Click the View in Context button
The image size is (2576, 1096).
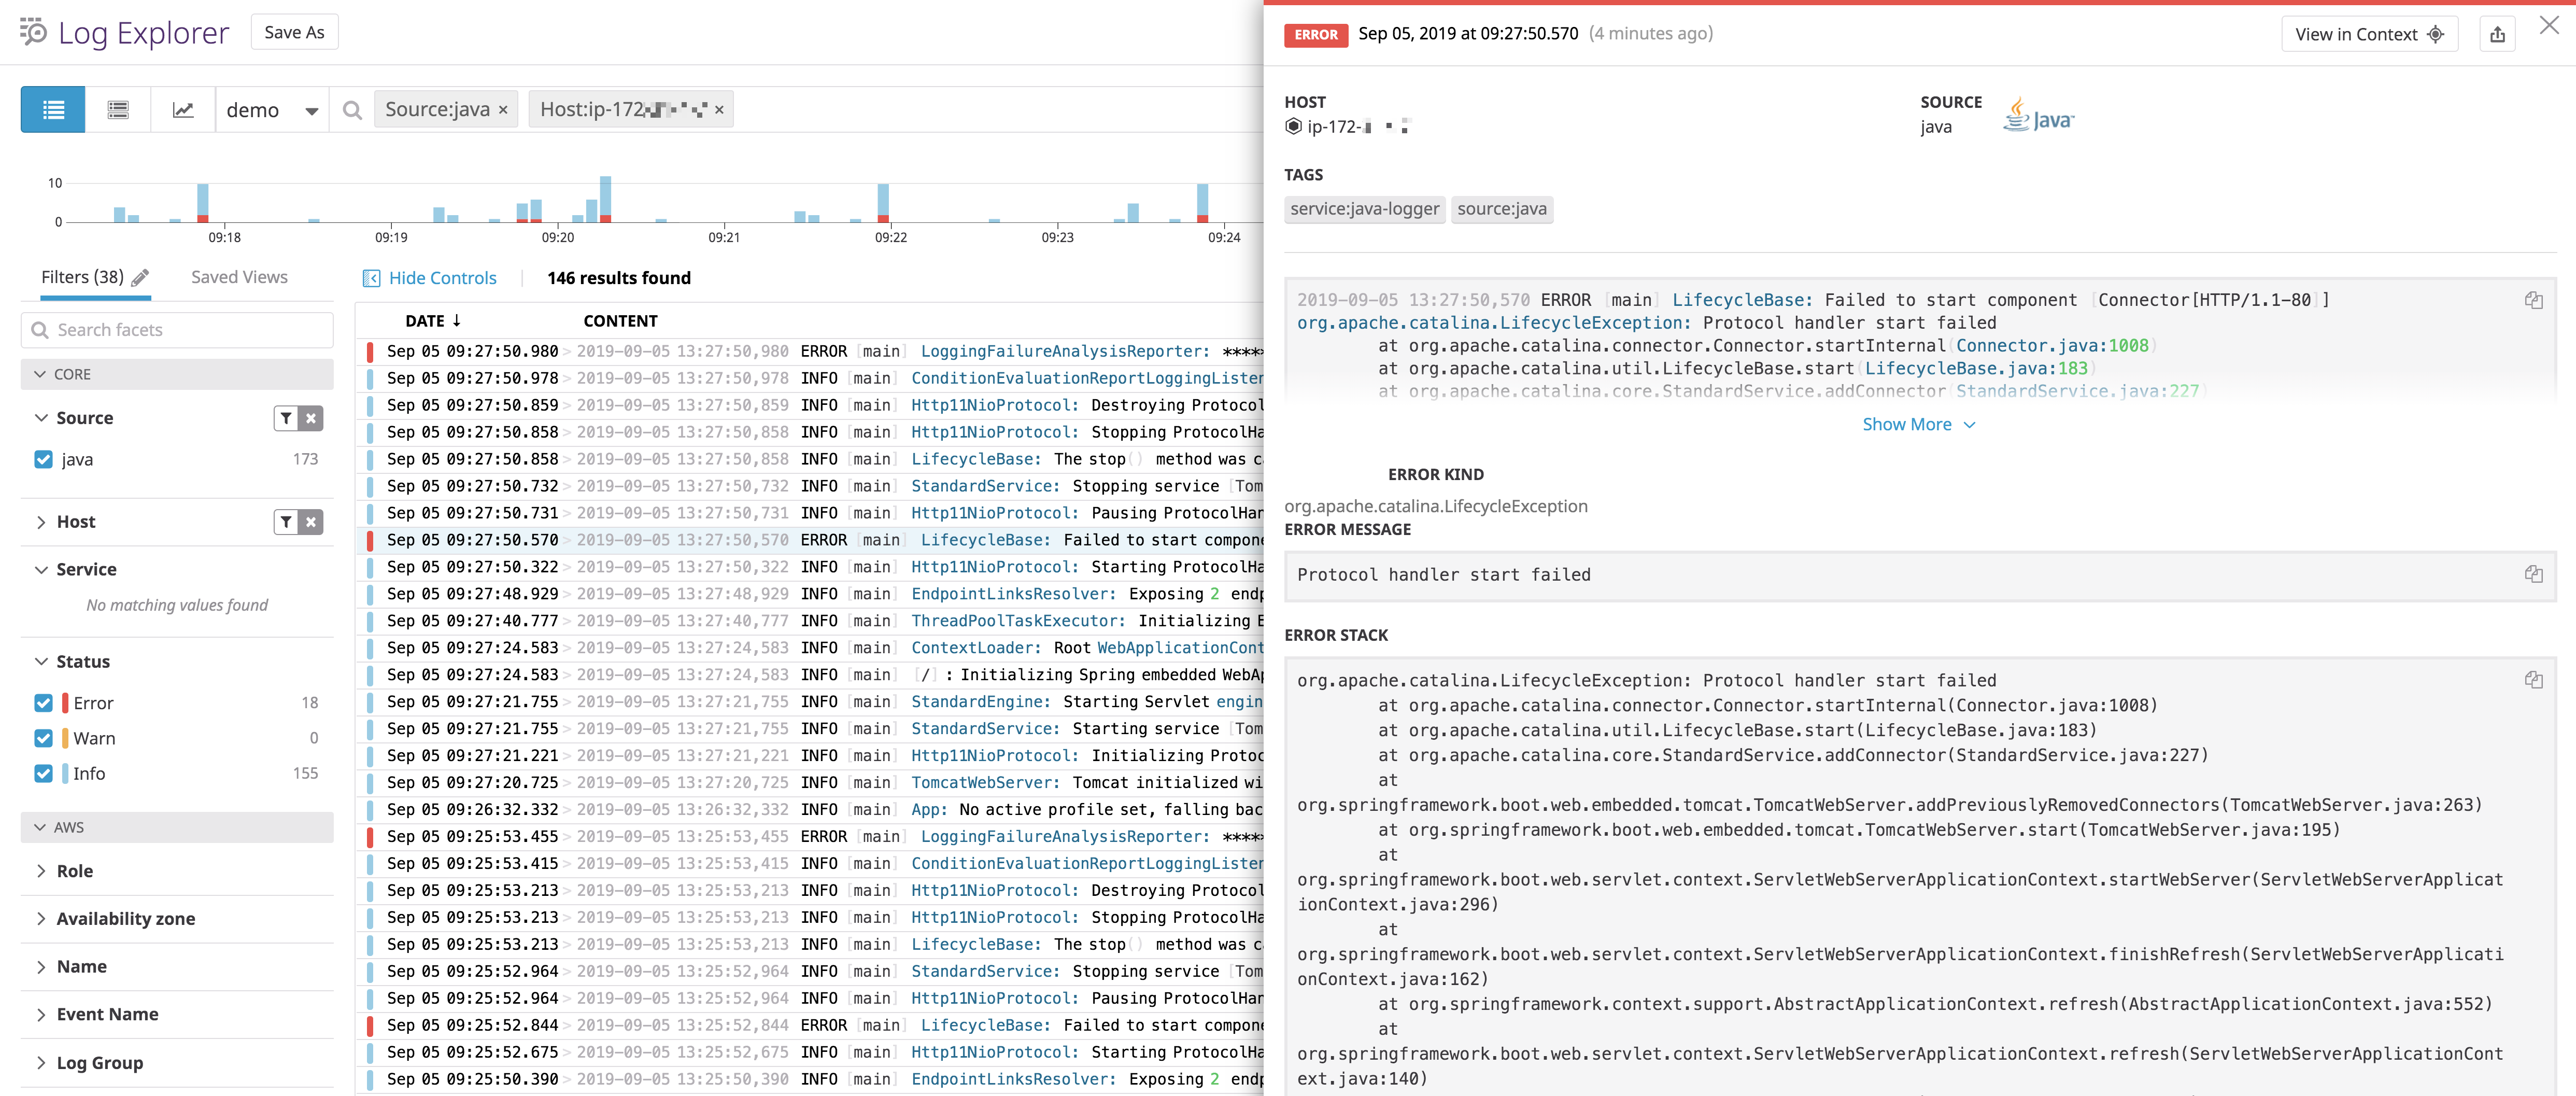[2369, 33]
